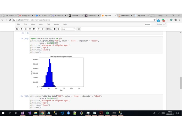Switch to the Software 2.0 tab
182x129 pixels.
(x=75, y=15)
